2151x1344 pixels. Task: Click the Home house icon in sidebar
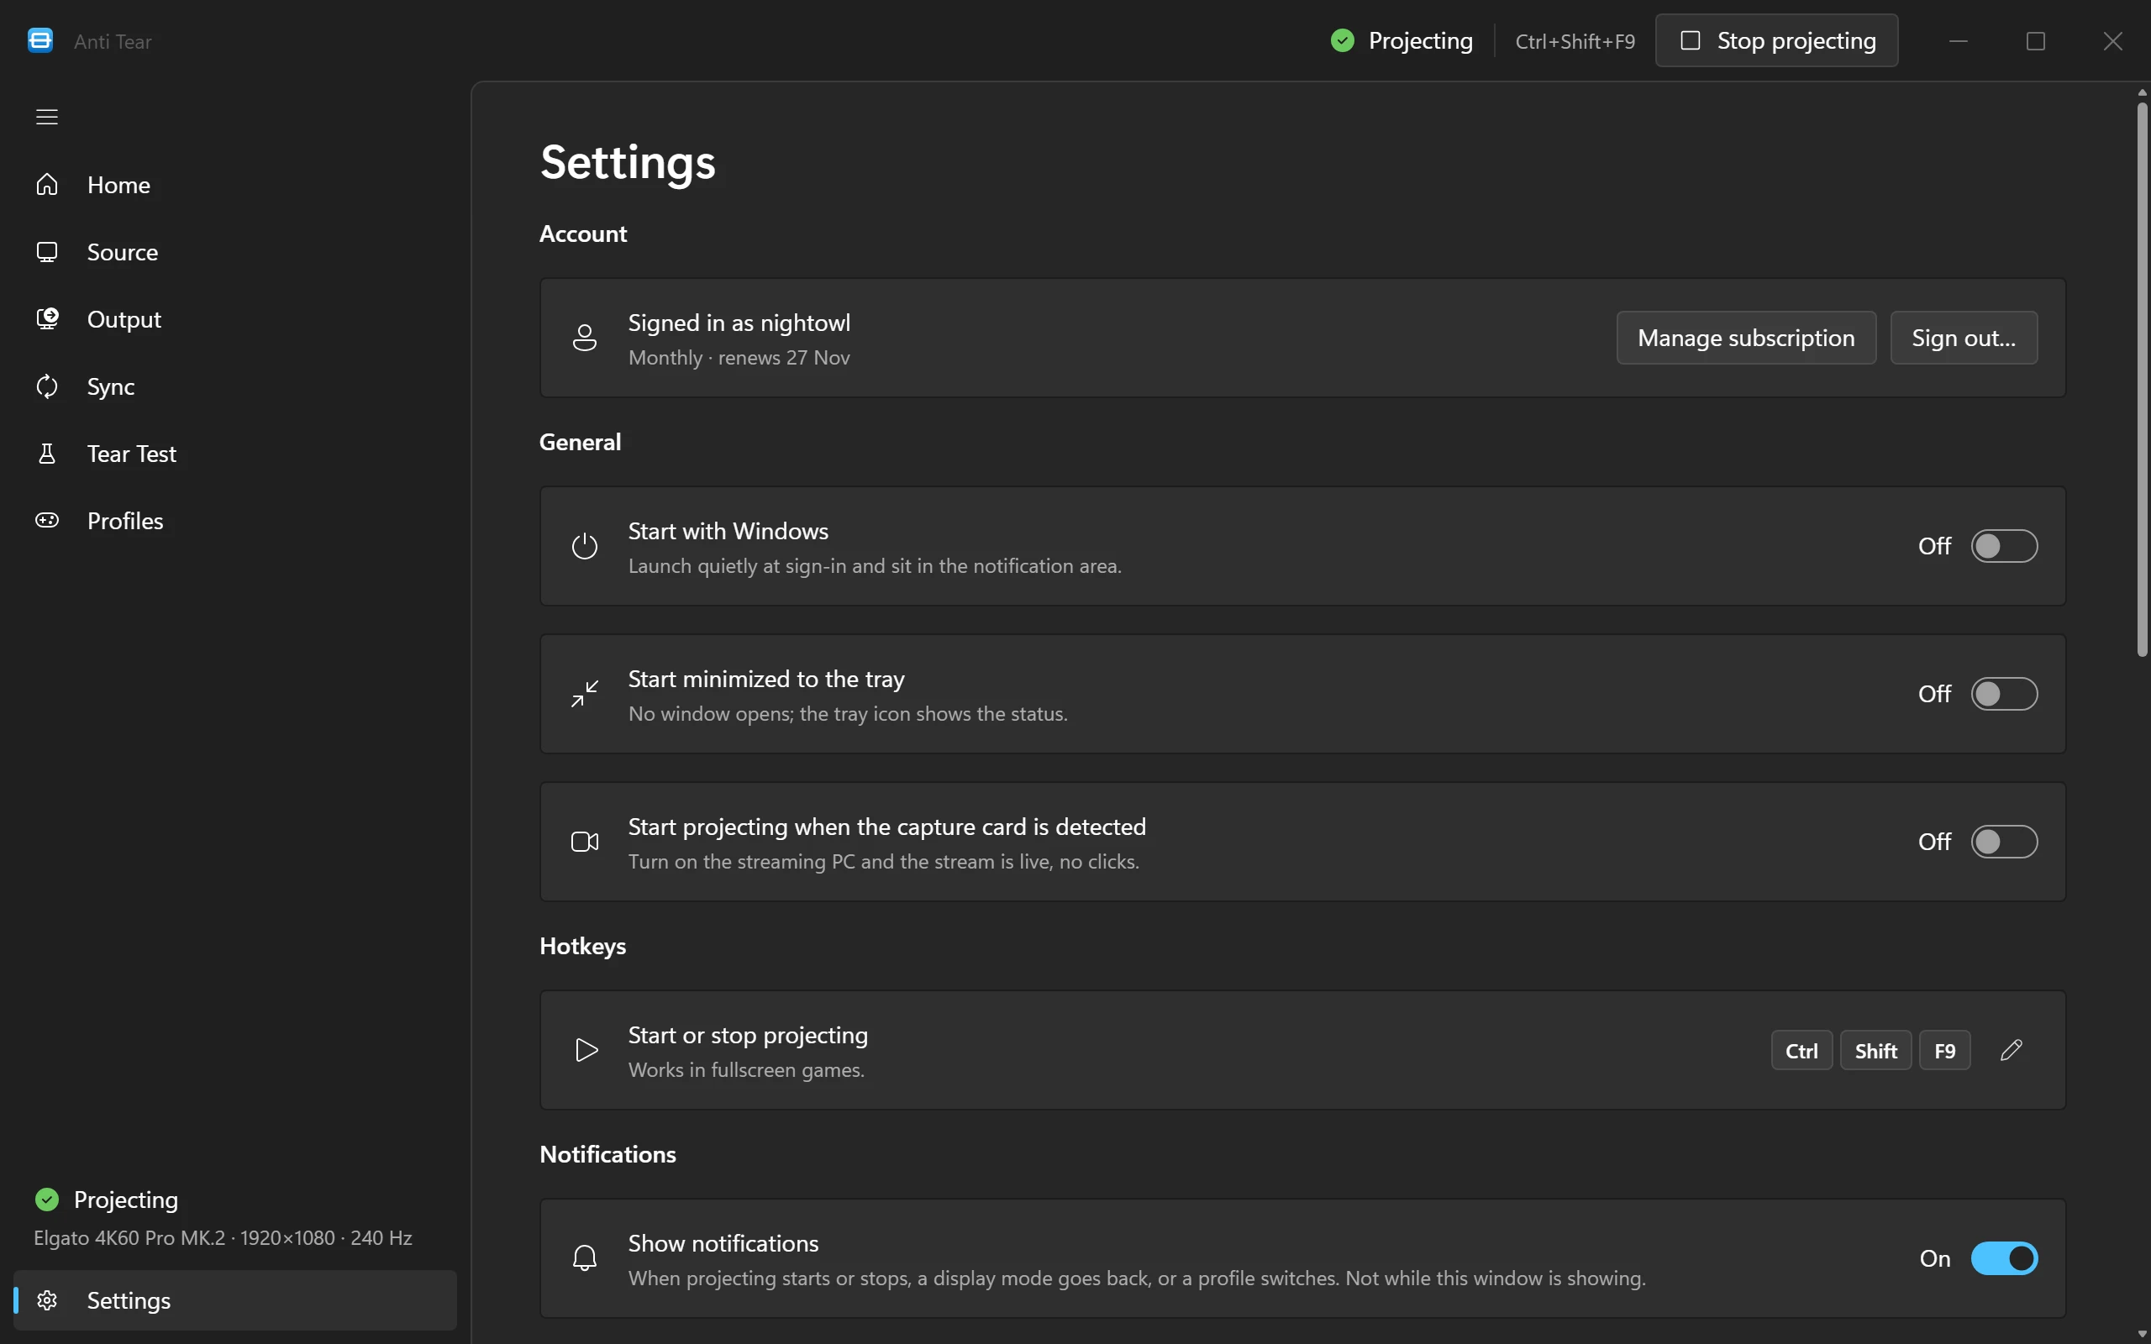point(47,184)
